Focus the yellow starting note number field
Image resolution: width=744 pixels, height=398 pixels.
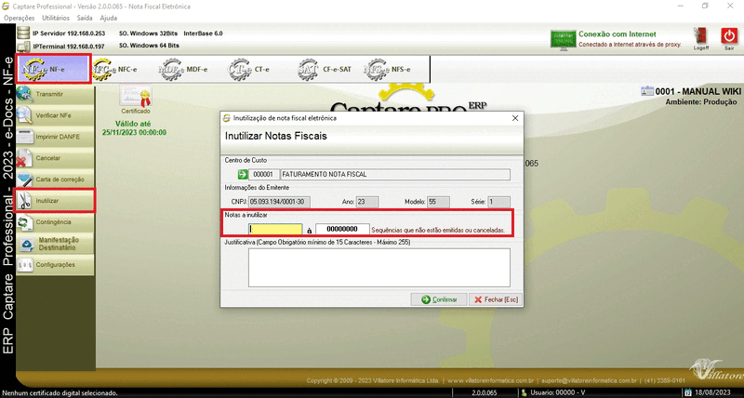[275, 229]
